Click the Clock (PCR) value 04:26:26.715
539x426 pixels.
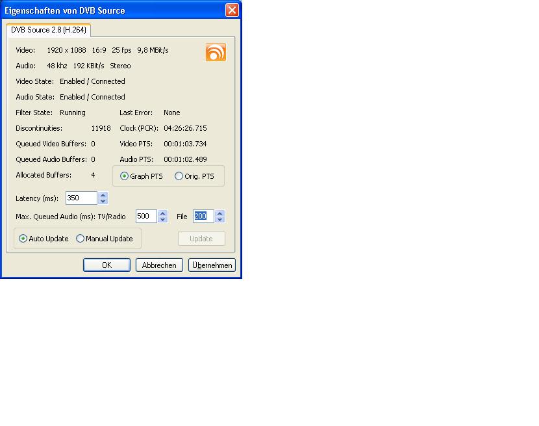185,129
